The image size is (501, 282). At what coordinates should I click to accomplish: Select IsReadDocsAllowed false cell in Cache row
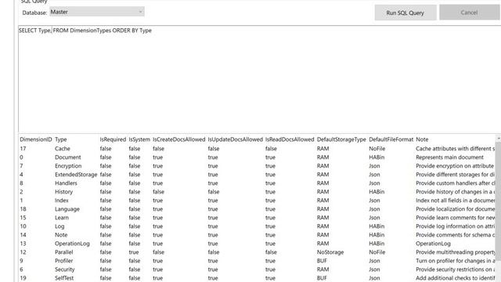(271, 149)
